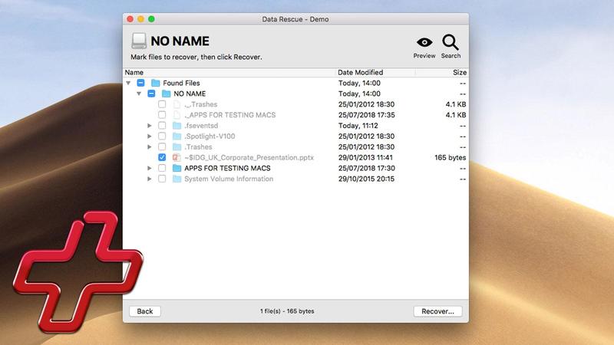Open the Search magnifier tool
Image resolution: width=614 pixels, height=345 pixels.
tap(451, 42)
